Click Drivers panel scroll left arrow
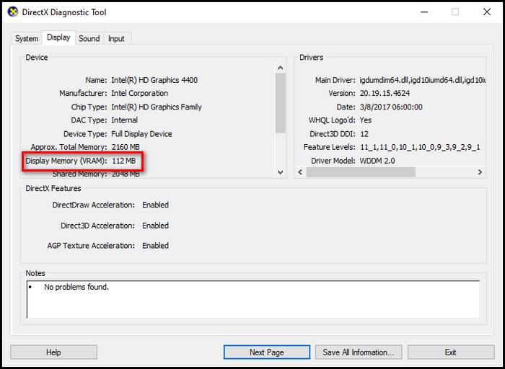The height and width of the screenshot is (369, 505). tap(300, 172)
